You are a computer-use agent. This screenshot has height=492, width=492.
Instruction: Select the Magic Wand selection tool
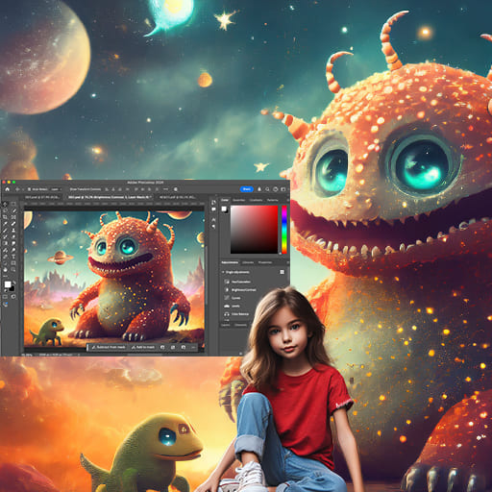click(x=13, y=210)
